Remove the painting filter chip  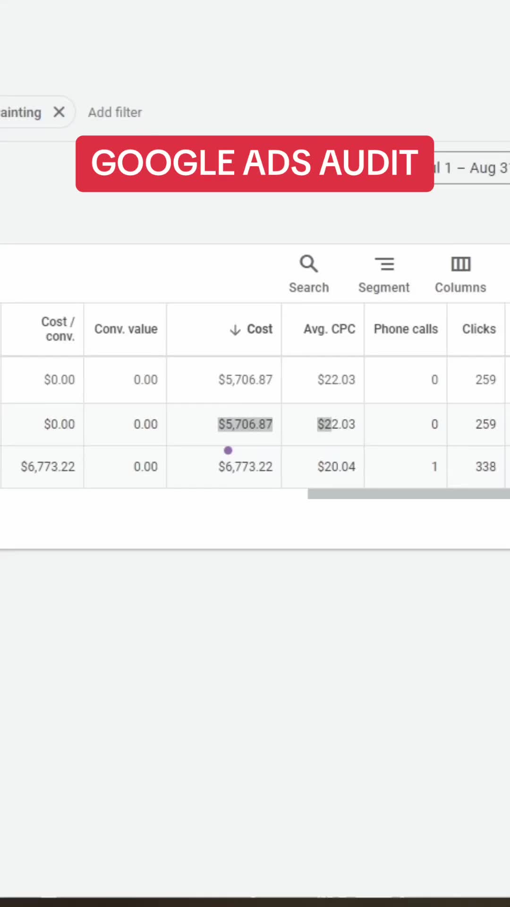click(59, 112)
